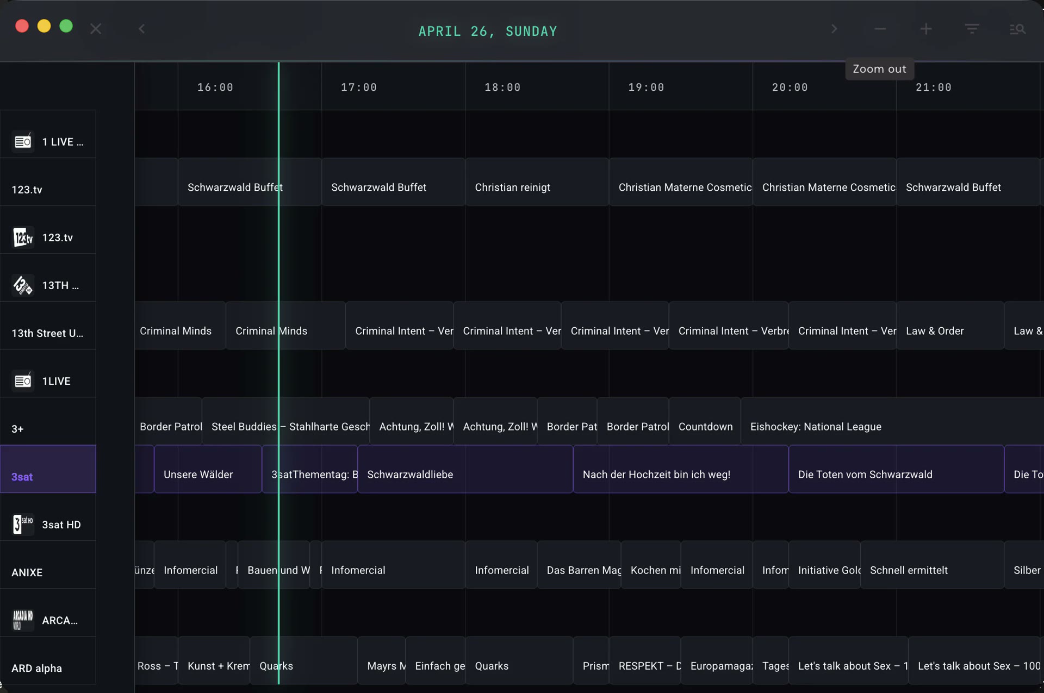1044x693 pixels.
Task: Select the 13th Street U... channel
Action: click(x=48, y=326)
